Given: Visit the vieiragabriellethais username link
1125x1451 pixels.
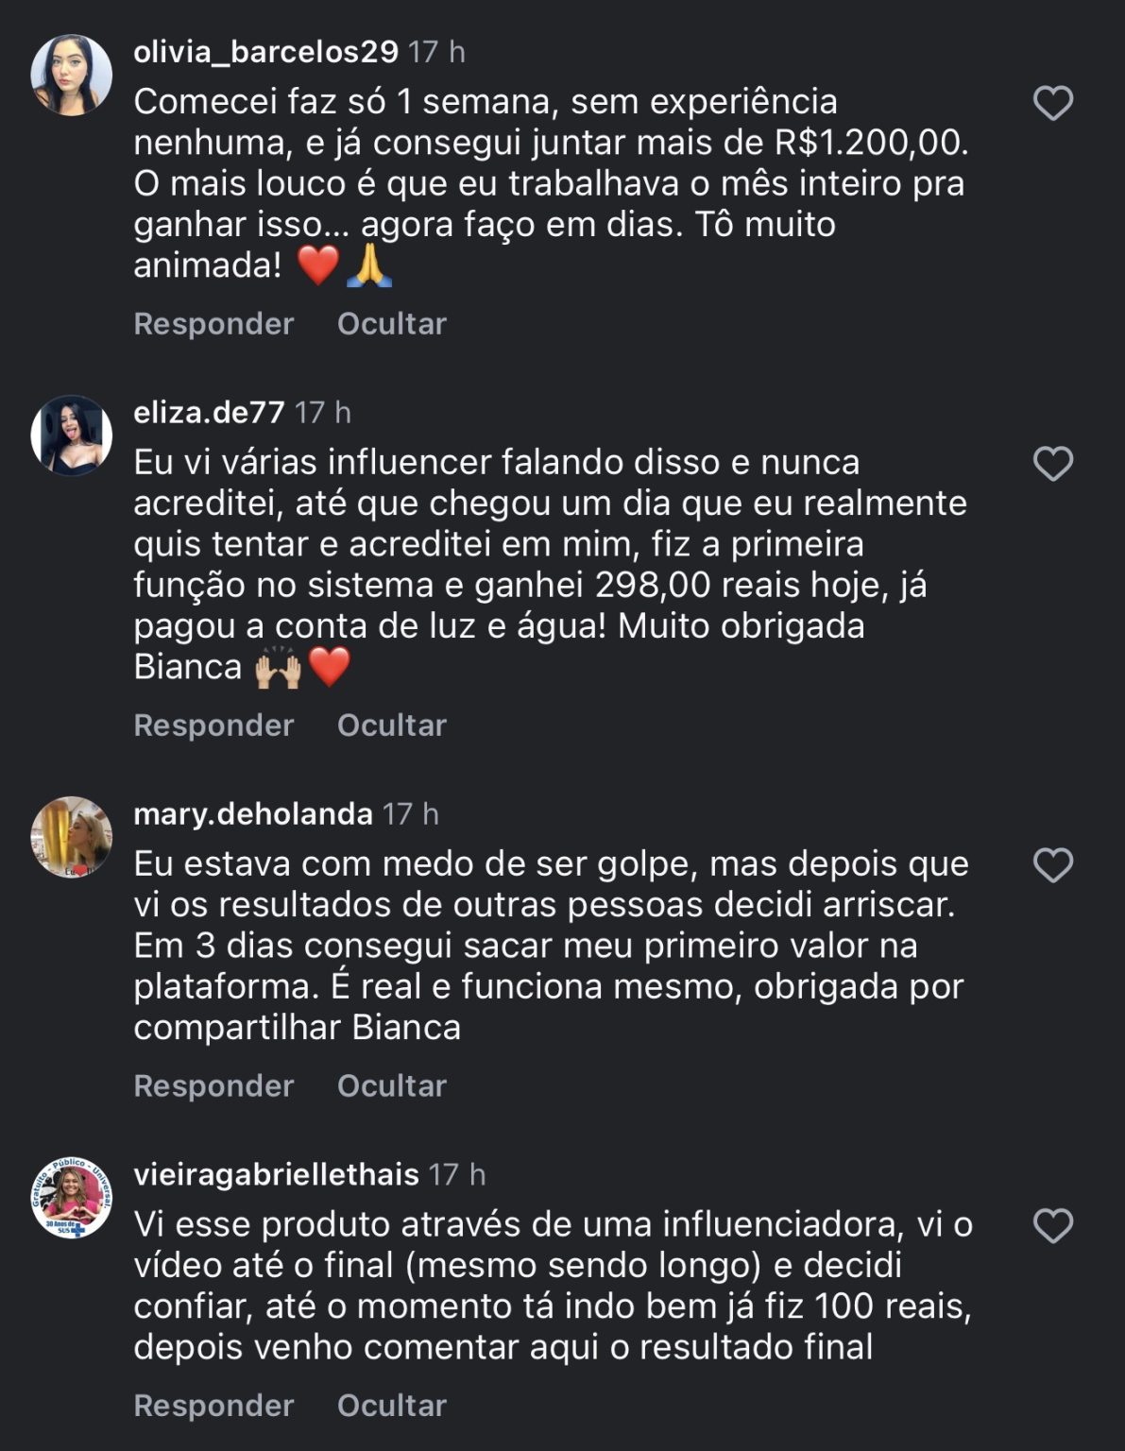Looking at the screenshot, I should [276, 1174].
